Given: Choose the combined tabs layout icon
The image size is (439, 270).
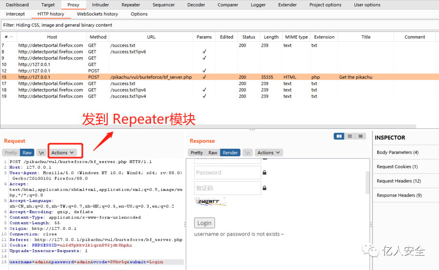Looking at the screenshot, I should [x=361, y=136].
